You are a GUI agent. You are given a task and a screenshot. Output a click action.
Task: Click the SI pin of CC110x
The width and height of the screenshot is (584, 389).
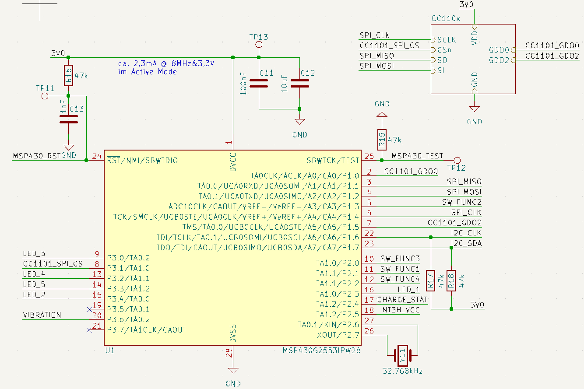pyautogui.click(x=438, y=70)
